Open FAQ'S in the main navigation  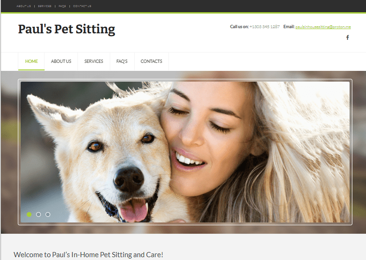tap(122, 61)
